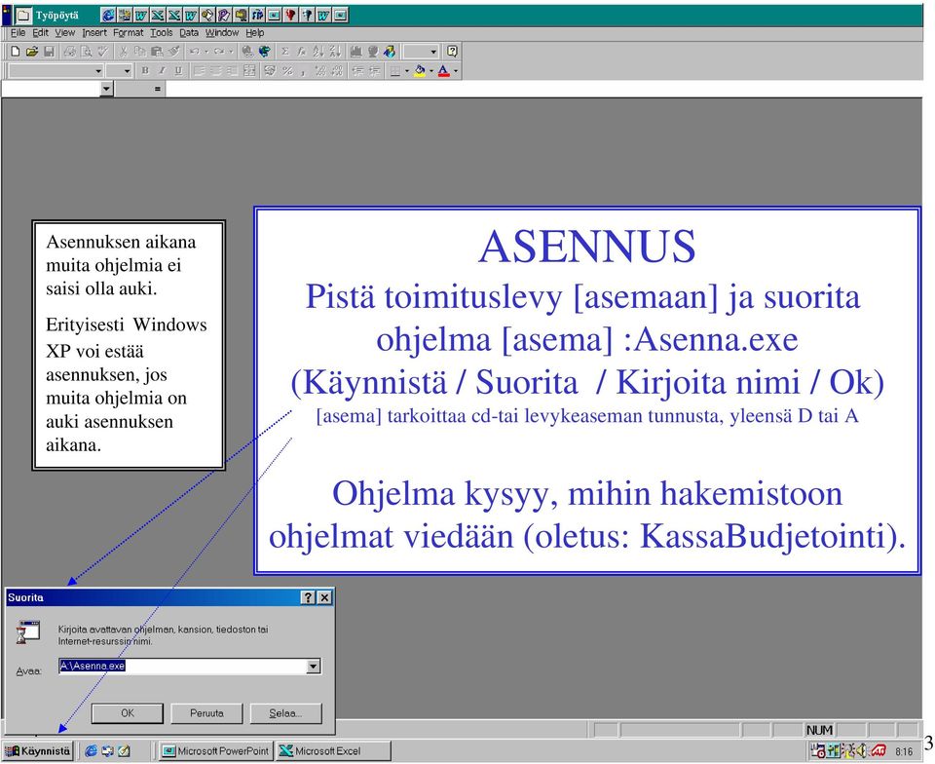Click the Käynnistä start button
Screen dimensions: 935x764
(x=38, y=751)
